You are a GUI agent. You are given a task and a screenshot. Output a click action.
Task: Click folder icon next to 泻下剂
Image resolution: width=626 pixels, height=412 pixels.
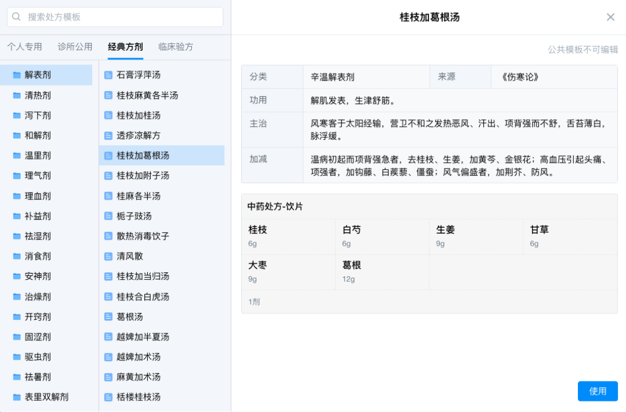tap(17, 115)
